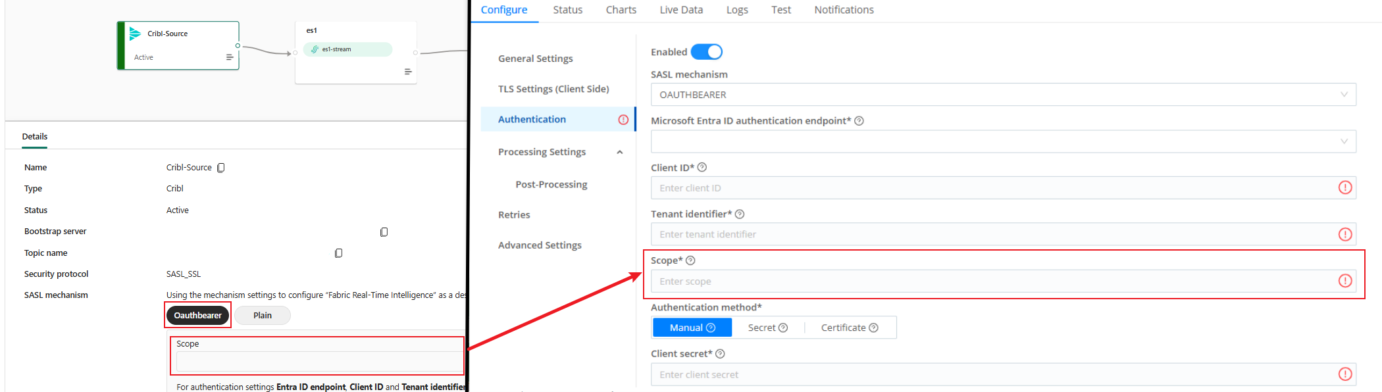Image resolution: width=1382 pixels, height=392 pixels.
Task: Show help for Tenant identifier
Action: click(739, 214)
